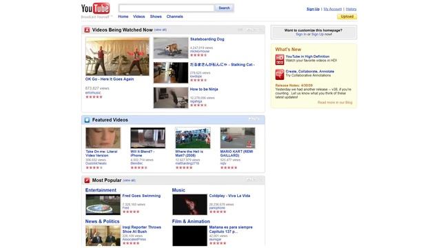
Task: Click the star rating under MARIO KART video
Action: (229, 167)
